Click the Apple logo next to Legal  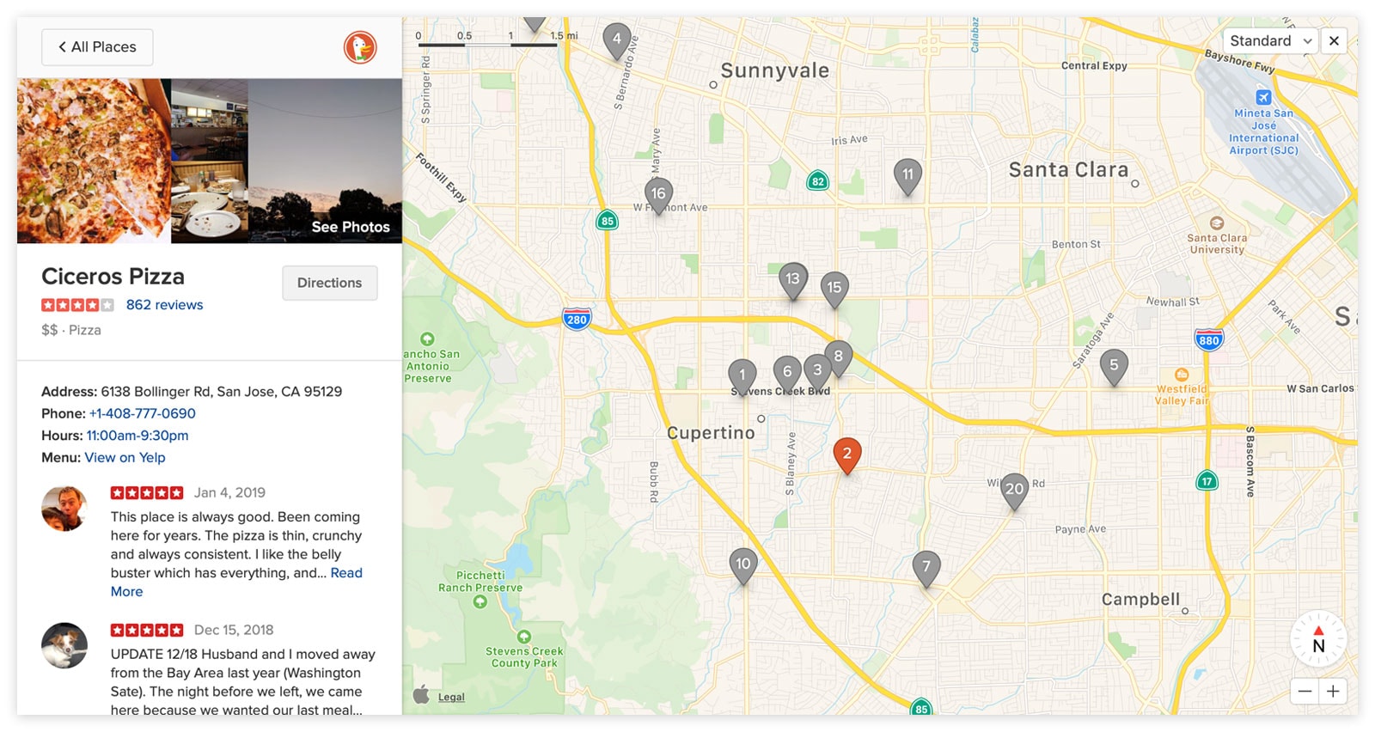(420, 696)
